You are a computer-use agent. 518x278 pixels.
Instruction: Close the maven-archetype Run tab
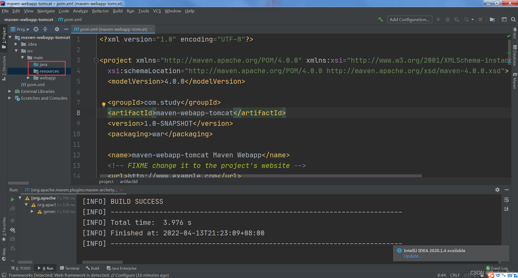pyautogui.click(x=121, y=190)
